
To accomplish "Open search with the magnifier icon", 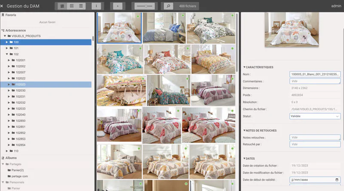I will (x=169, y=6).
